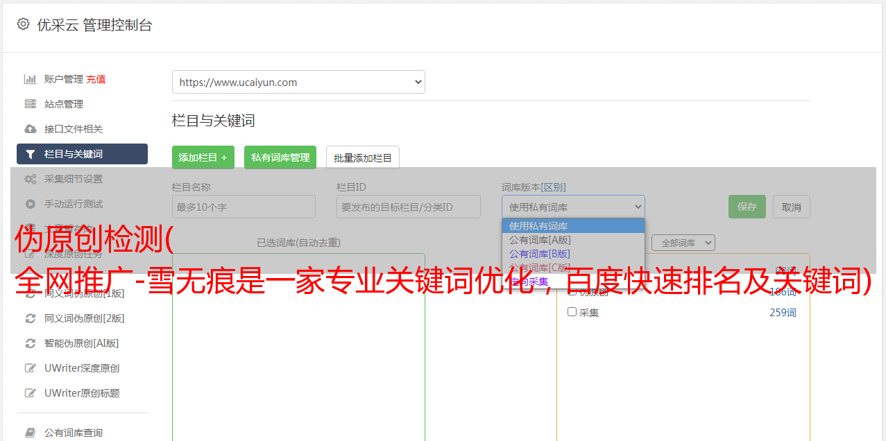Click the book icon beside 公有词库查询
The height and width of the screenshot is (441, 886).
click(x=30, y=433)
